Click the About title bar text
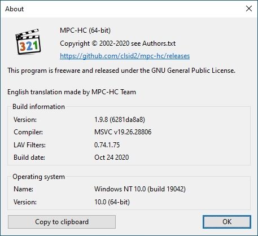 (15, 9)
